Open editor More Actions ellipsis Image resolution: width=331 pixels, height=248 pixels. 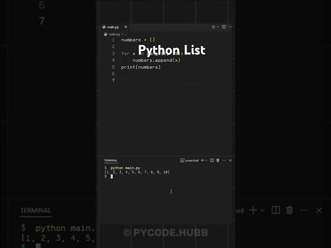(230, 27)
